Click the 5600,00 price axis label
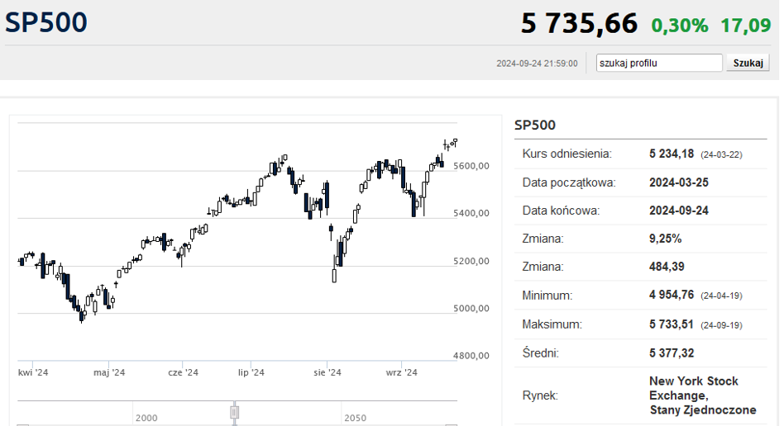784x426 pixels. (x=471, y=166)
